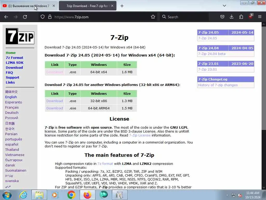
Task: Click the muted volume tray icon
Action: [240, 195]
